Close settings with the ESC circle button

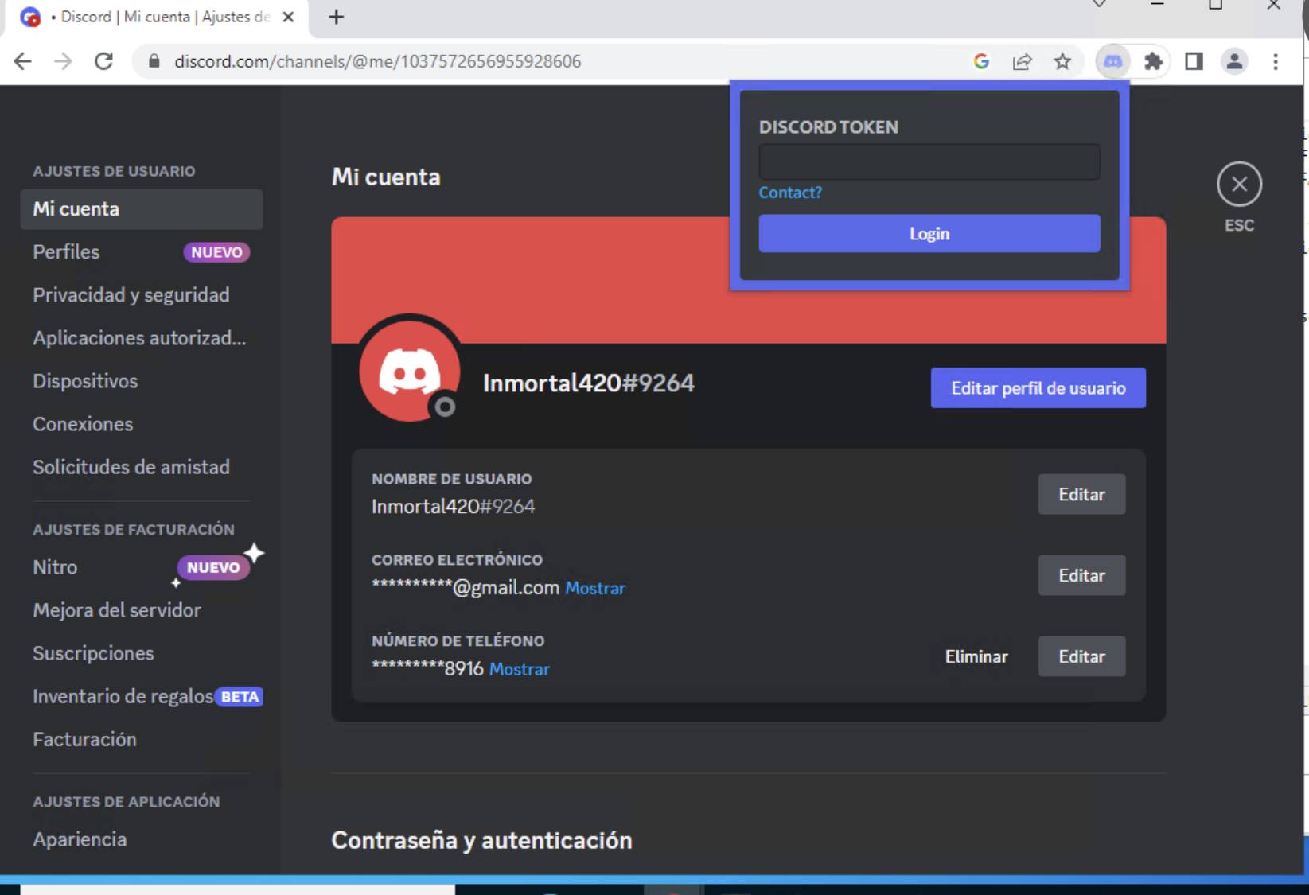pyautogui.click(x=1239, y=185)
